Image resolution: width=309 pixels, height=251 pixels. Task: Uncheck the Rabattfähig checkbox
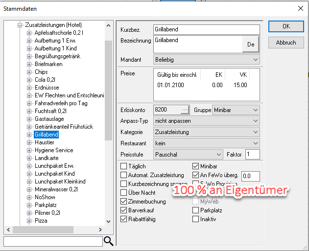[x=123, y=219]
